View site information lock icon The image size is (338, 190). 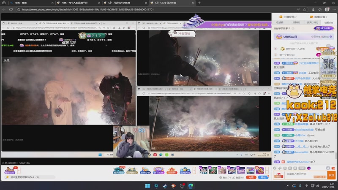(x=19, y=9)
